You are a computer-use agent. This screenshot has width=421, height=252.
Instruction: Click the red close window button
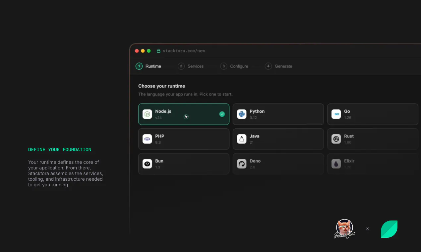point(137,51)
